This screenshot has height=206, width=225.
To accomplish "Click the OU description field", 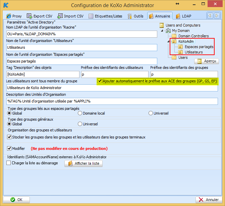I will click(112, 101).
